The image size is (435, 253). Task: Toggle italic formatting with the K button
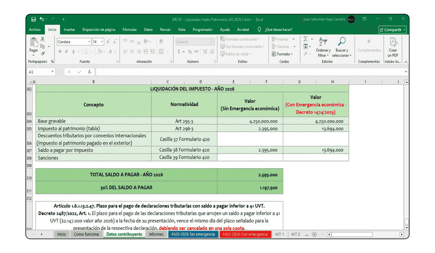(x=66, y=51)
